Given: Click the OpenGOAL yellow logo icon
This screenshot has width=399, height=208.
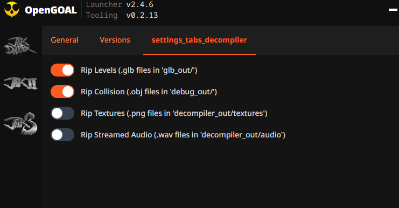Looking at the screenshot, I should [x=12, y=9].
